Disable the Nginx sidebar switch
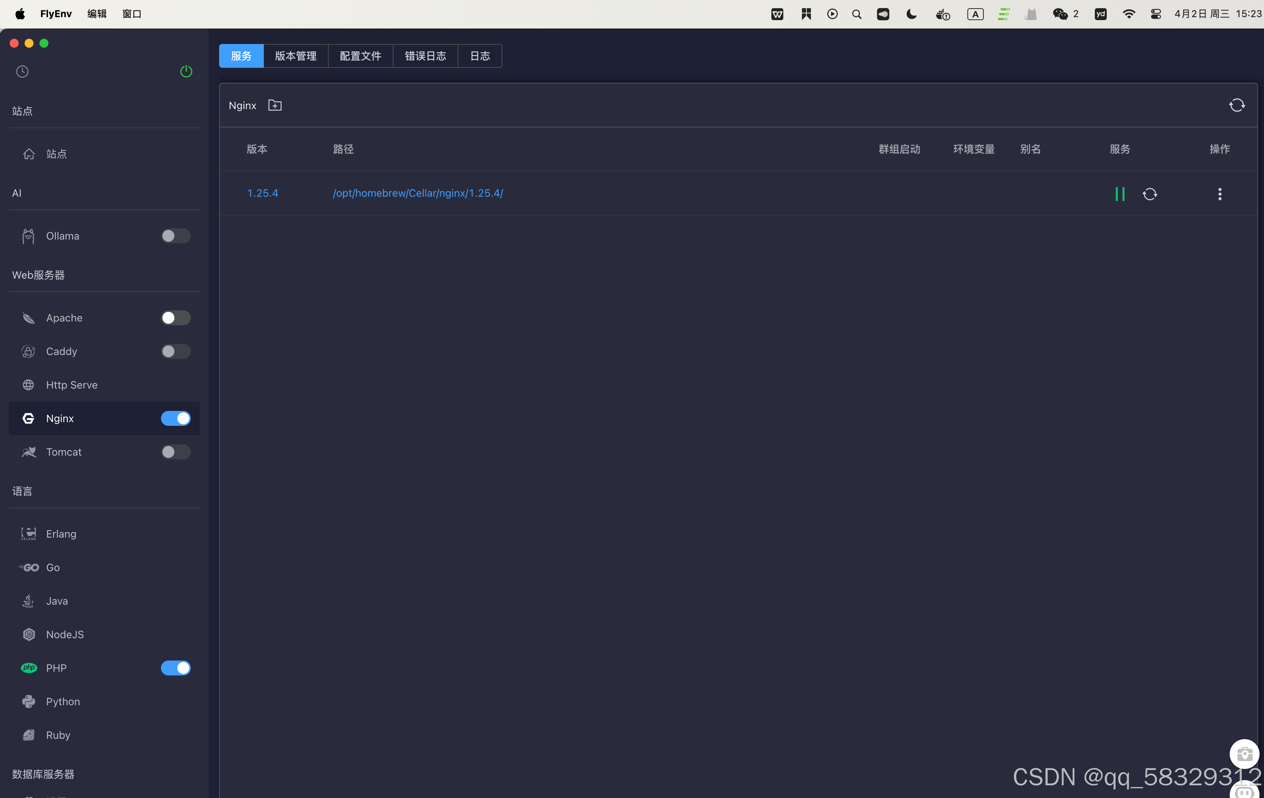1264x798 pixels. click(x=175, y=419)
